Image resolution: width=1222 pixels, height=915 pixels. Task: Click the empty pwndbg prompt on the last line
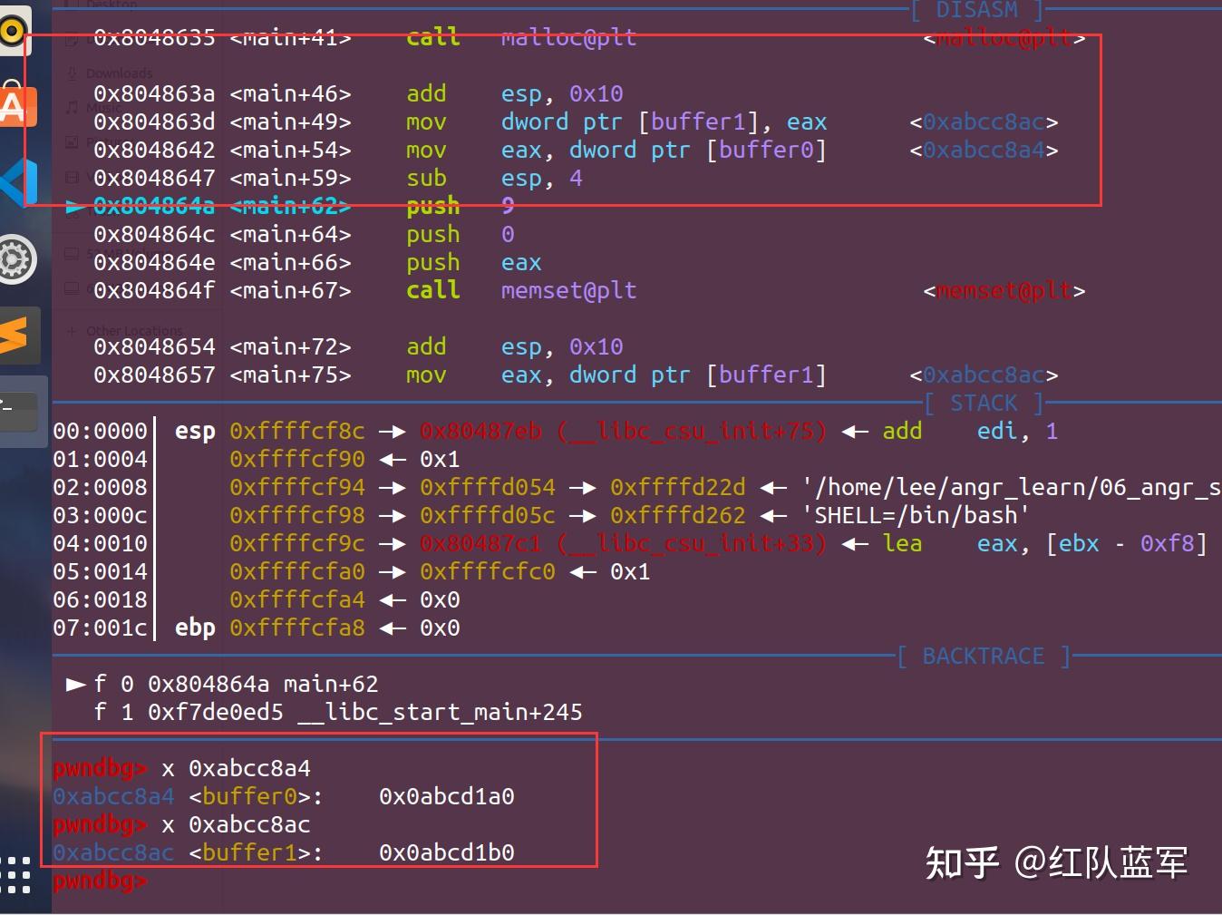[100, 881]
